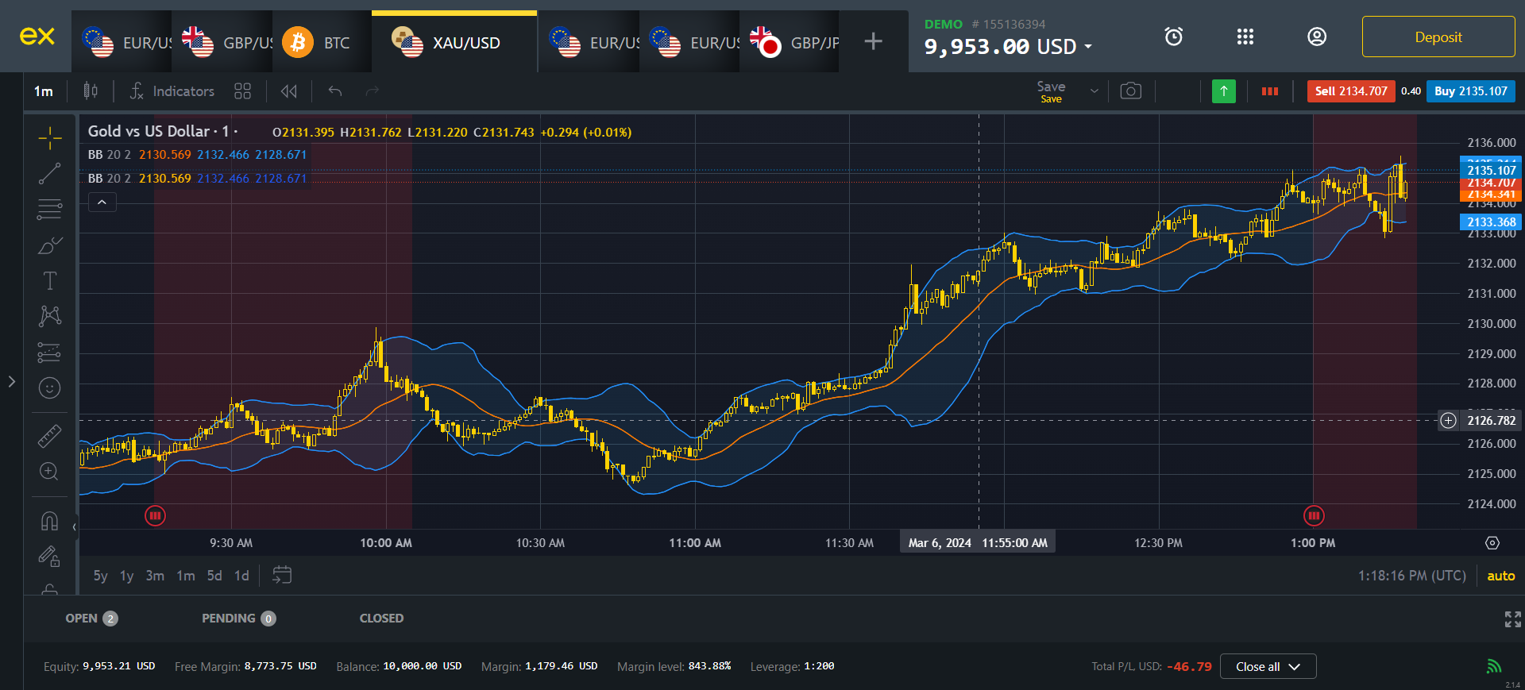Open the CLOSED positions tab
This screenshot has height=690, width=1525.
(x=381, y=619)
